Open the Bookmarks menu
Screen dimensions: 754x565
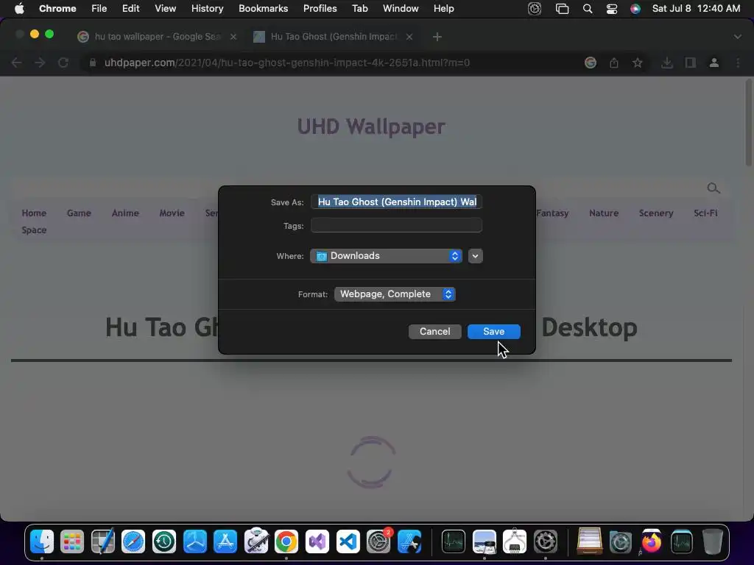coord(263,8)
